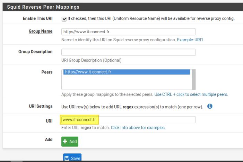
Task: Click the Group Description label
Action: (35, 52)
